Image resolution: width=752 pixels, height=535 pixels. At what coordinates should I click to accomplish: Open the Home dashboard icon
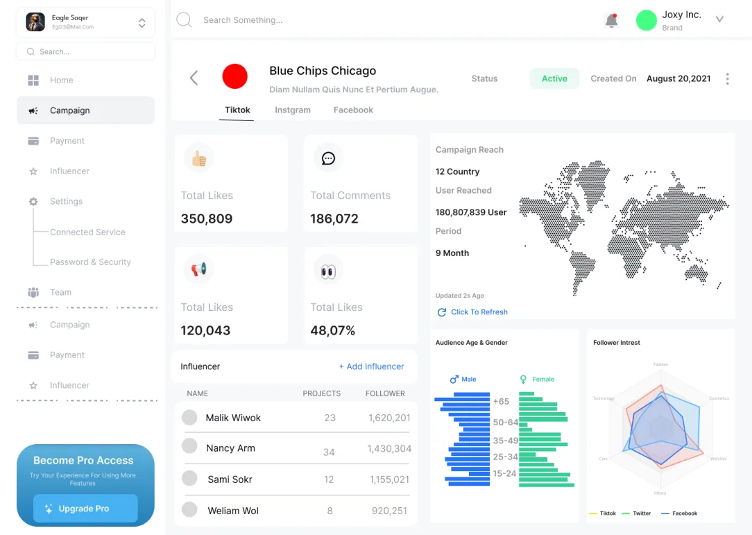coord(33,80)
